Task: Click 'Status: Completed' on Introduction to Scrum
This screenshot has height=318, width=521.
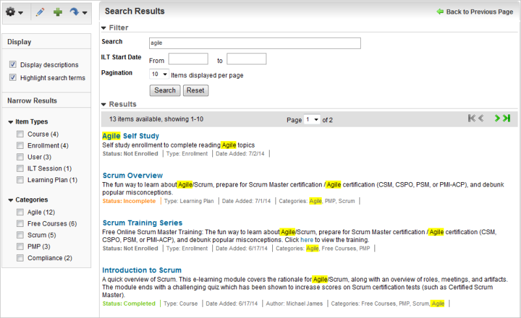Action: [129, 304]
